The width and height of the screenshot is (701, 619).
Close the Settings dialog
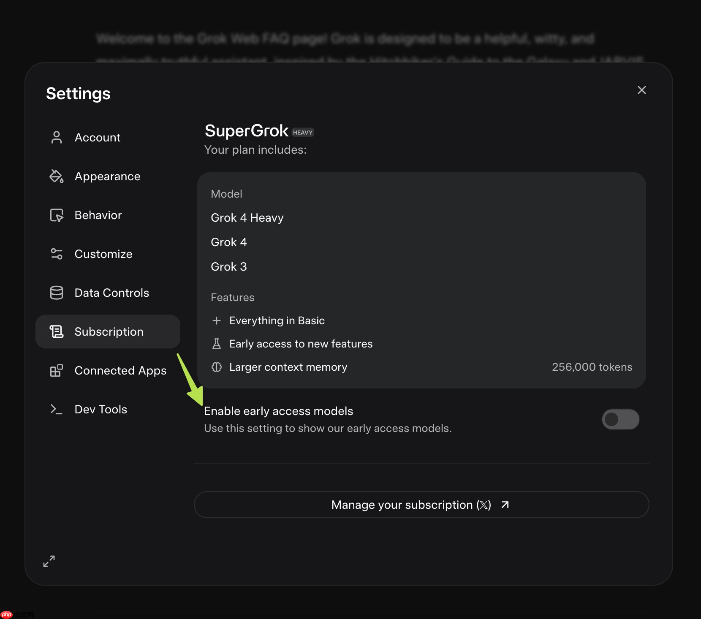point(641,90)
